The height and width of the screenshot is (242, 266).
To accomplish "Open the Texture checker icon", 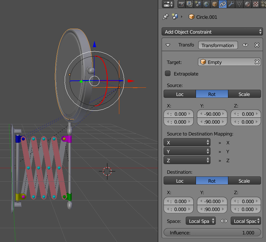I will [x=255, y=4].
